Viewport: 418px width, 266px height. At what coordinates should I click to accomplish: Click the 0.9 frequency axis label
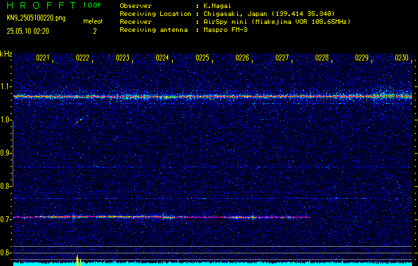pos(5,153)
